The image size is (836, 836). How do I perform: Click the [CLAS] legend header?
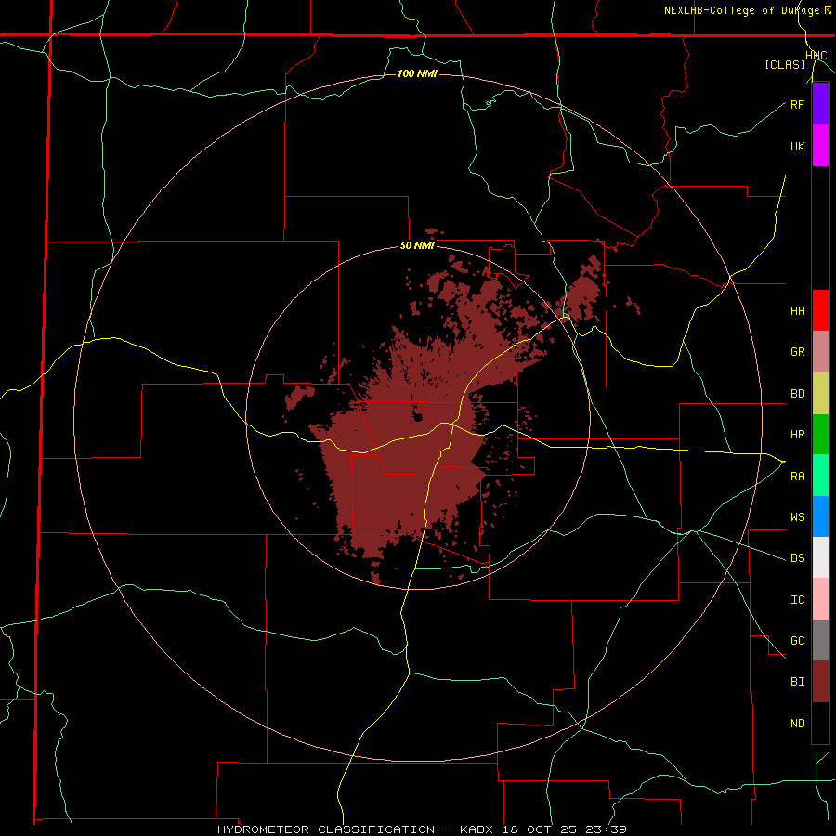(785, 64)
